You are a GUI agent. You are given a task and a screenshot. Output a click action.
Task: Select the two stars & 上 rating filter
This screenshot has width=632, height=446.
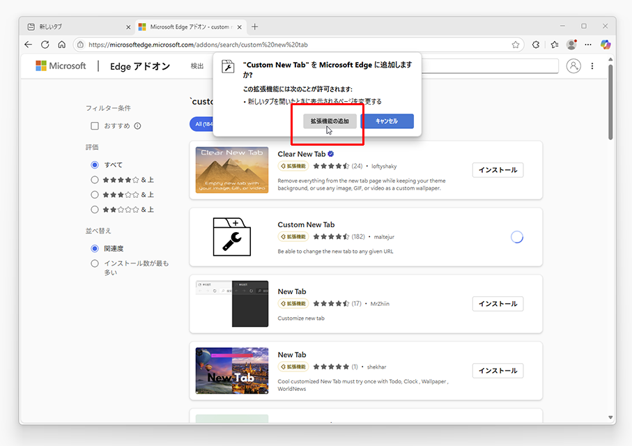(x=95, y=209)
